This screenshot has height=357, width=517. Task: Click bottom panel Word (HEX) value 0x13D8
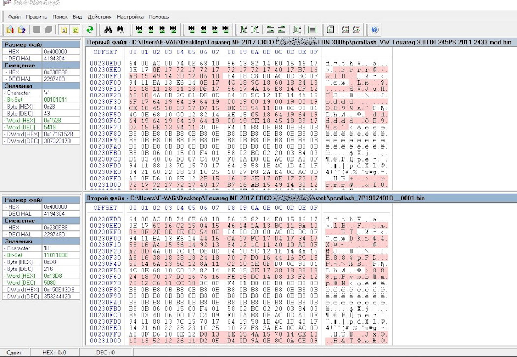pos(61,276)
